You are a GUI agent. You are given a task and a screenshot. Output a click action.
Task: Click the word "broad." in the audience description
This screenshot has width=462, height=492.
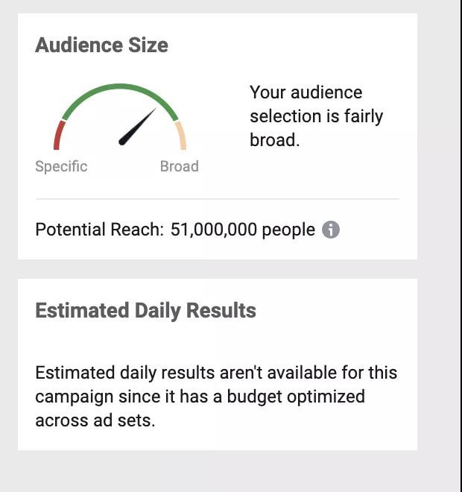[274, 140]
